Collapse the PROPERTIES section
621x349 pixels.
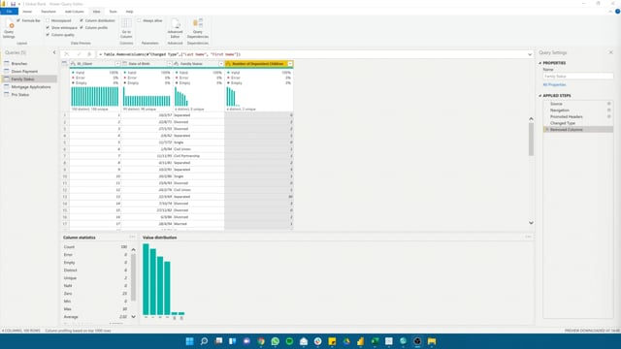pos(539,63)
